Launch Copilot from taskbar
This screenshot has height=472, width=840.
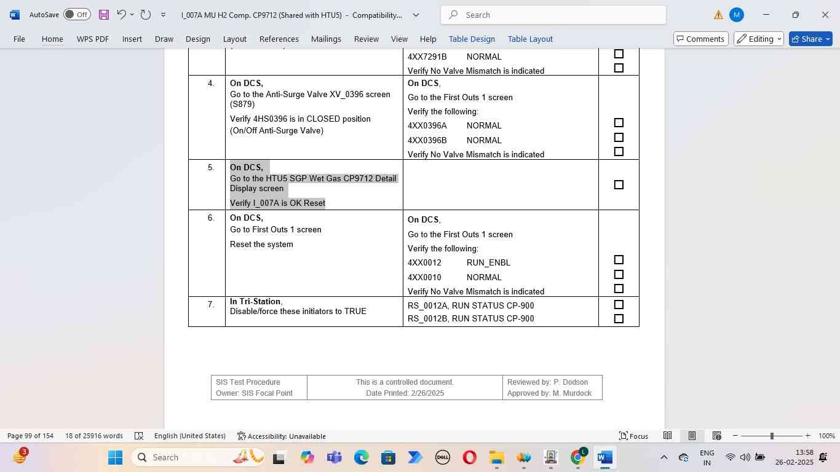pos(307,457)
